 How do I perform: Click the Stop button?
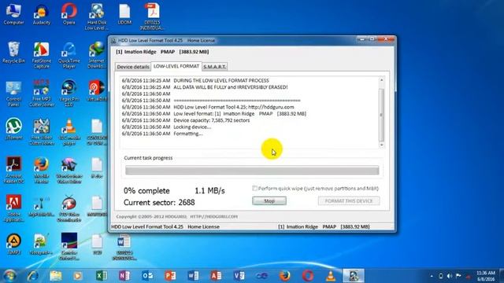click(269, 201)
